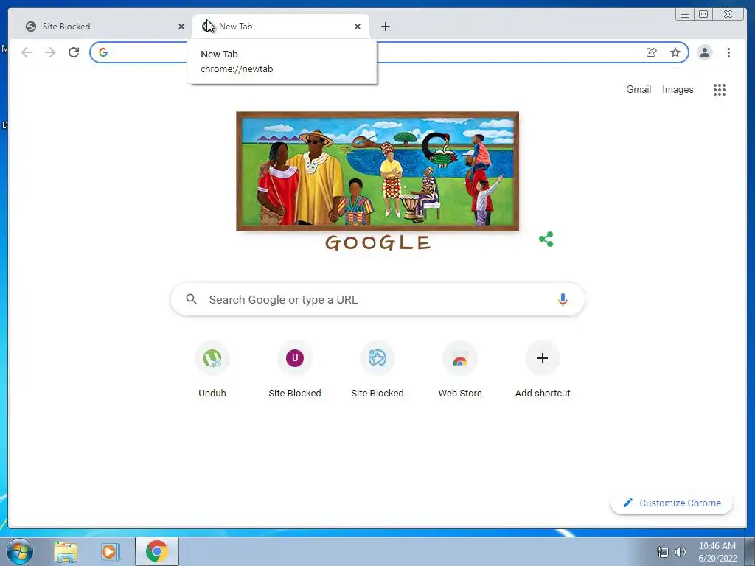Image resolution: width=755 pixels, height=566 pixels.
Task: Open the volume control in the system tray
Action: tap(680, 552)
